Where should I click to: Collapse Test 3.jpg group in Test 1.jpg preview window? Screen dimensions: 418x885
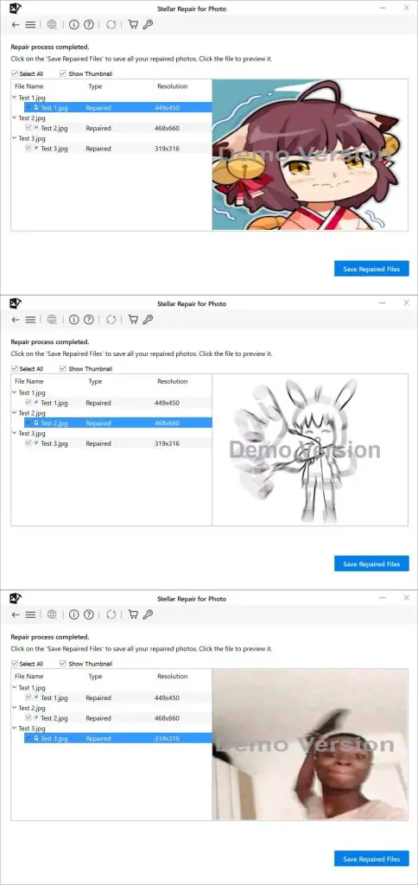pos(15,138)
